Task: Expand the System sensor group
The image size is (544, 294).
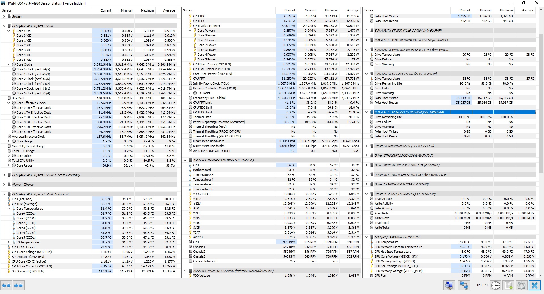Action: pos(4,16)
